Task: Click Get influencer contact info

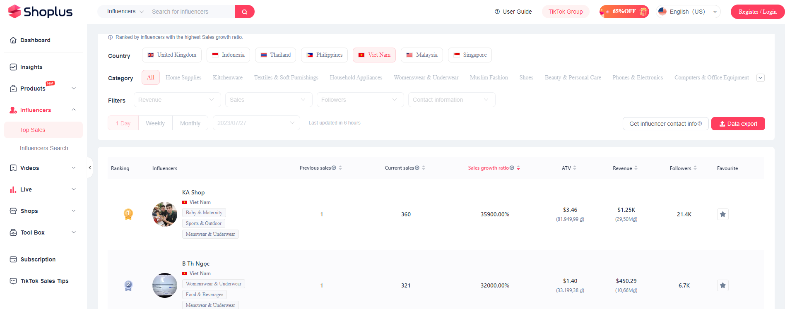Action: 666,124
